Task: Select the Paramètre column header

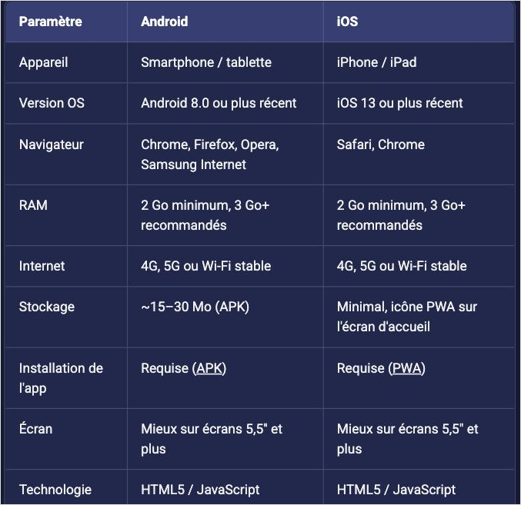Action: (51, 22)
